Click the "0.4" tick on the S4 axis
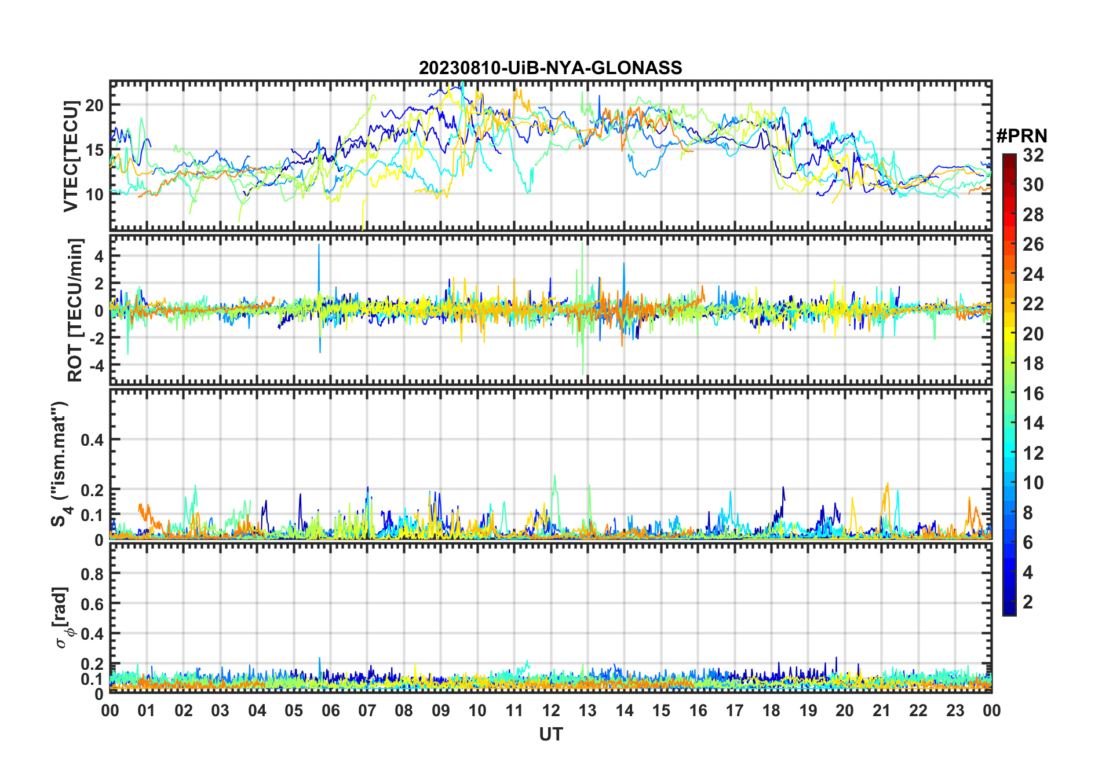The width and height of the screenshot is (1102, 770). pos(92,440)
